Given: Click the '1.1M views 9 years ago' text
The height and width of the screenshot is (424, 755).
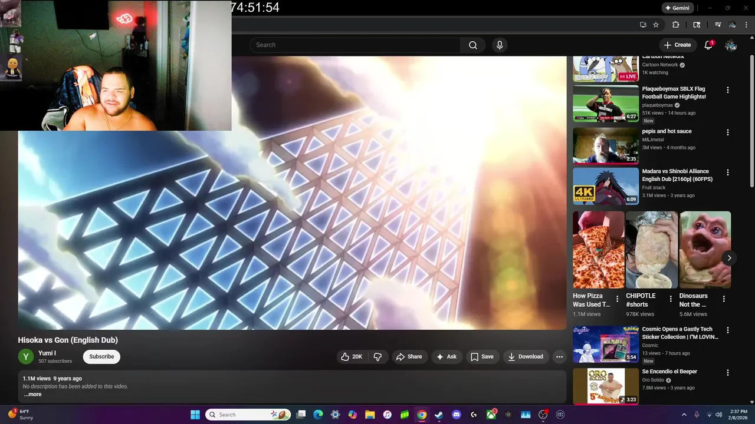Looking at the screenshot, I should (x=52, y=379).
